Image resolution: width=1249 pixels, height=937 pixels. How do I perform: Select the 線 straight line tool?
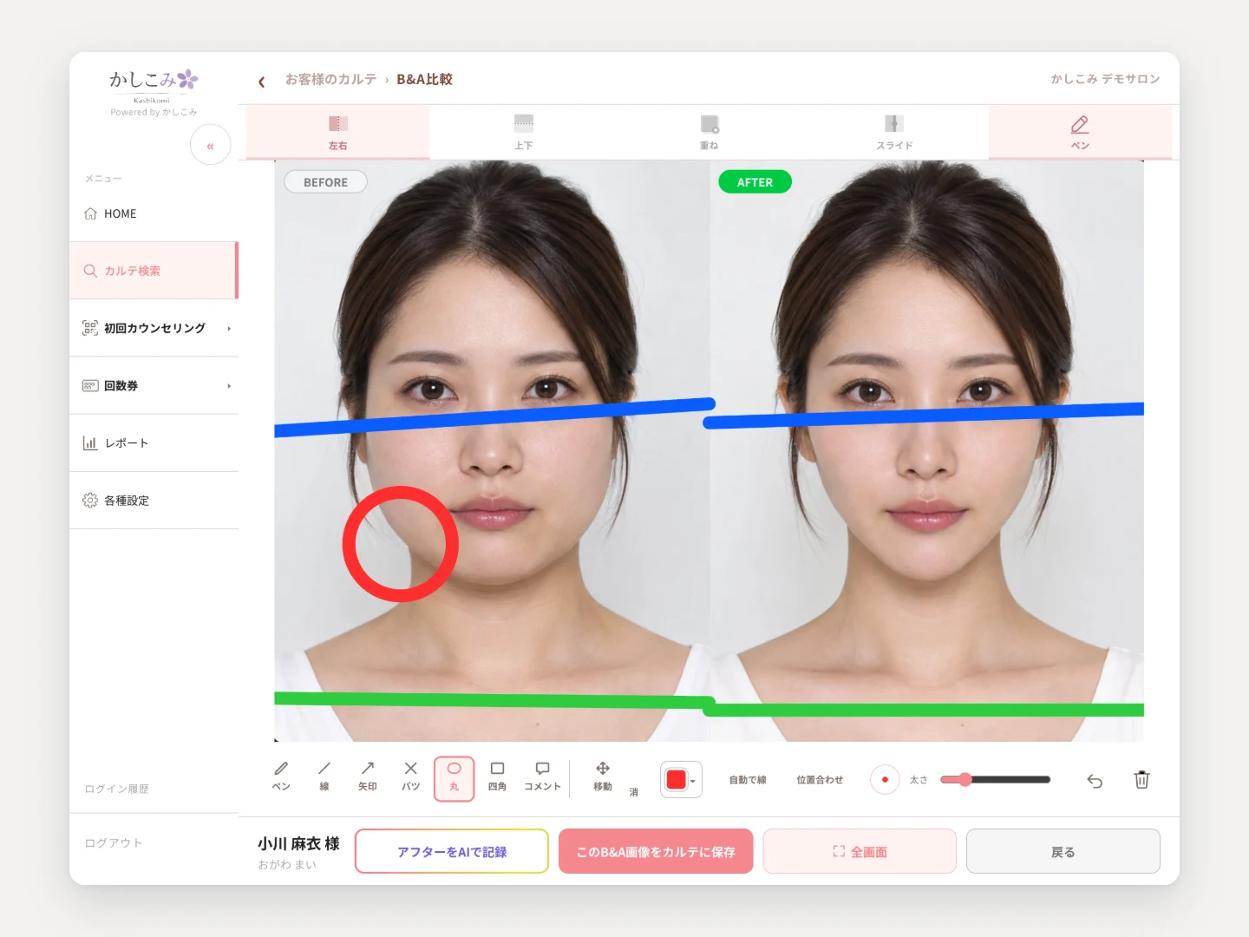[324, 776]
